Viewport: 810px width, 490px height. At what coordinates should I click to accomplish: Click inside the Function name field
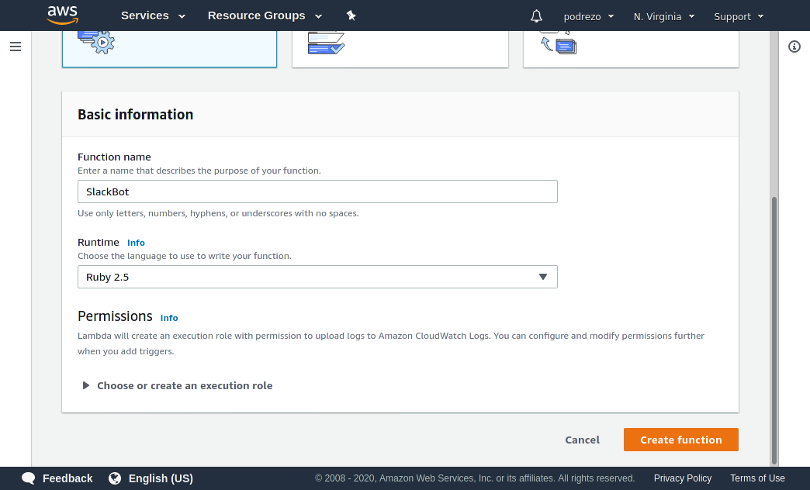tap(317, 192)
